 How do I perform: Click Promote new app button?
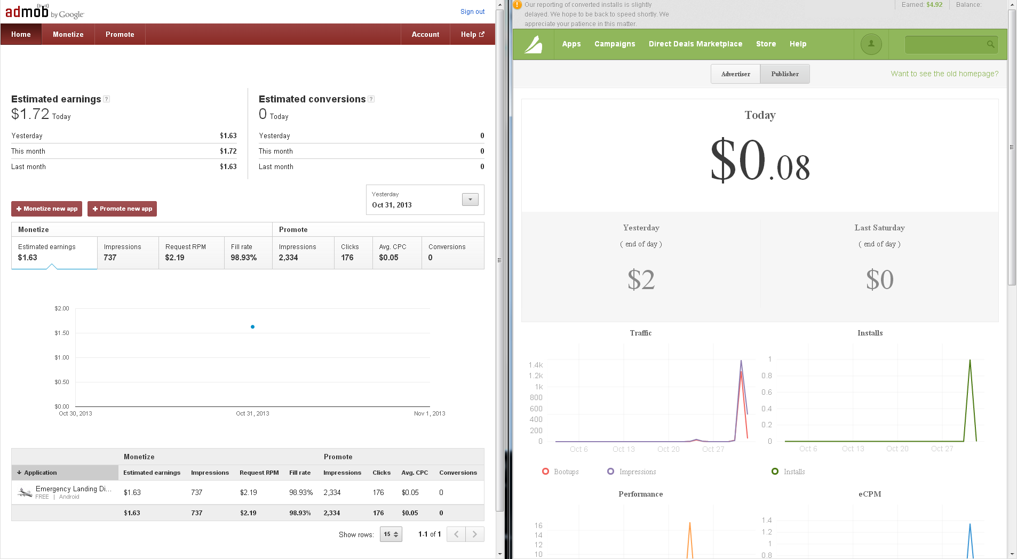[x=122, y=209]
